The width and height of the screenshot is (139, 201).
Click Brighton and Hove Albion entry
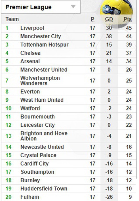coord(44,136)
